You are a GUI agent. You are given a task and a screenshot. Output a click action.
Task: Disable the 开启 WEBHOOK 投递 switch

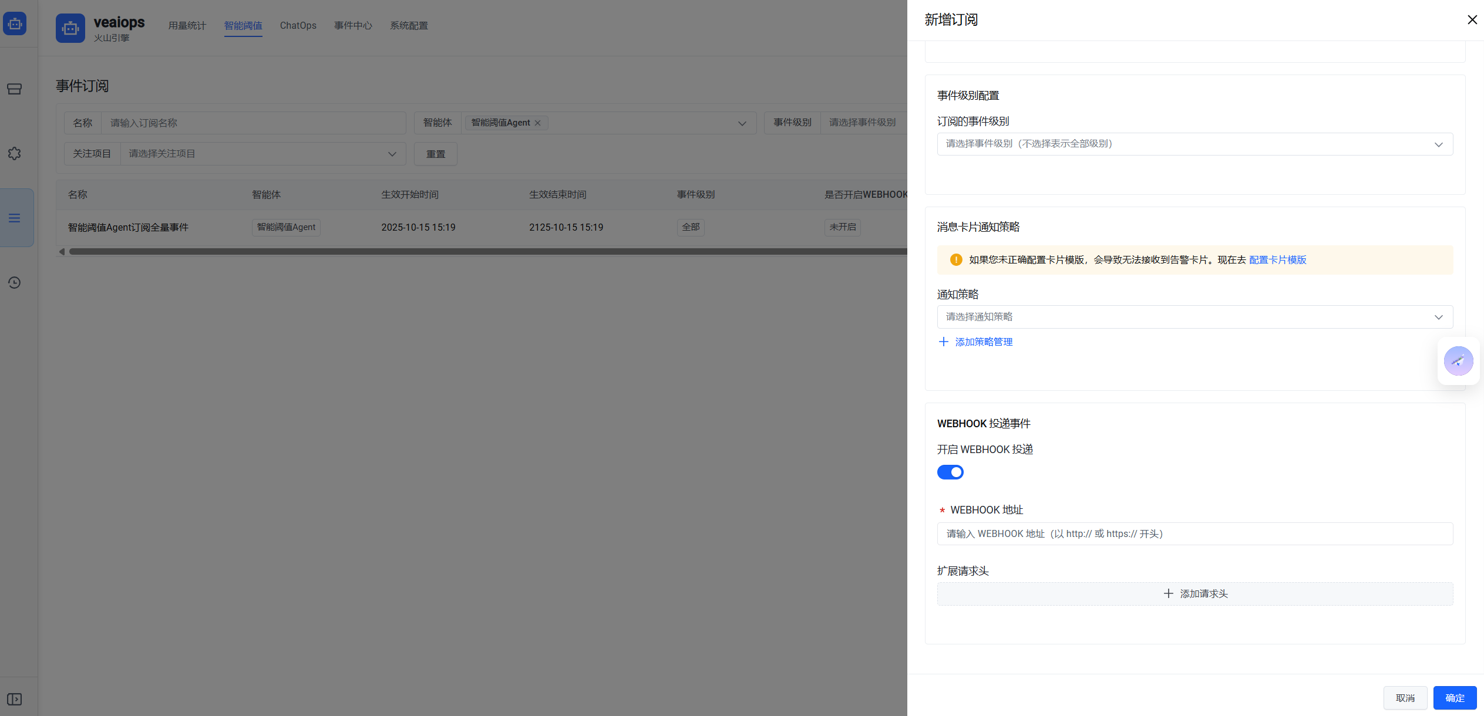pos(950,472)
